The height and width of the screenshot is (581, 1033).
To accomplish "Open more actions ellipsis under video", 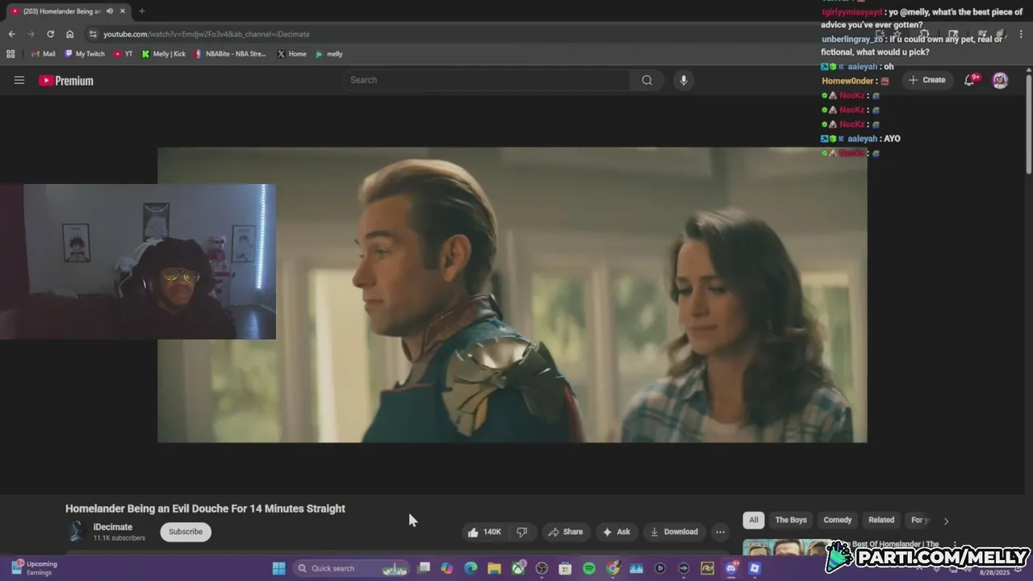I will (x=720, y=532).
